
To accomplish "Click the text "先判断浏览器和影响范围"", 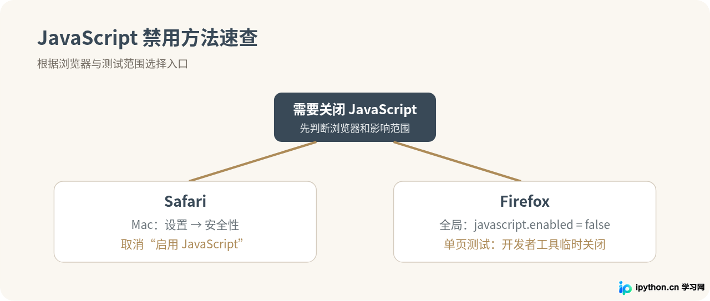I will (355, 129).
